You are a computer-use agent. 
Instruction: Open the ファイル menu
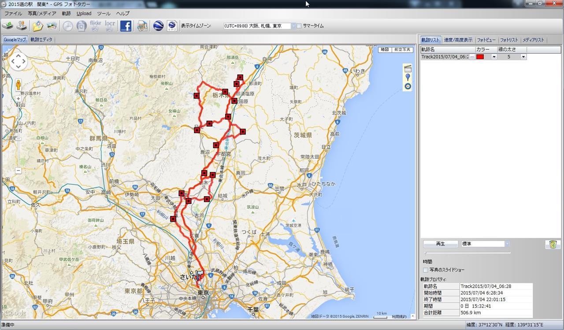[13, 14]
